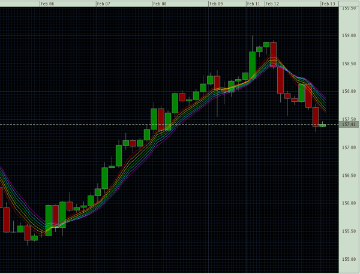Select the tall red candle at the Feb 12 peak
Viewport: 360px width, 274px height.
273,55
